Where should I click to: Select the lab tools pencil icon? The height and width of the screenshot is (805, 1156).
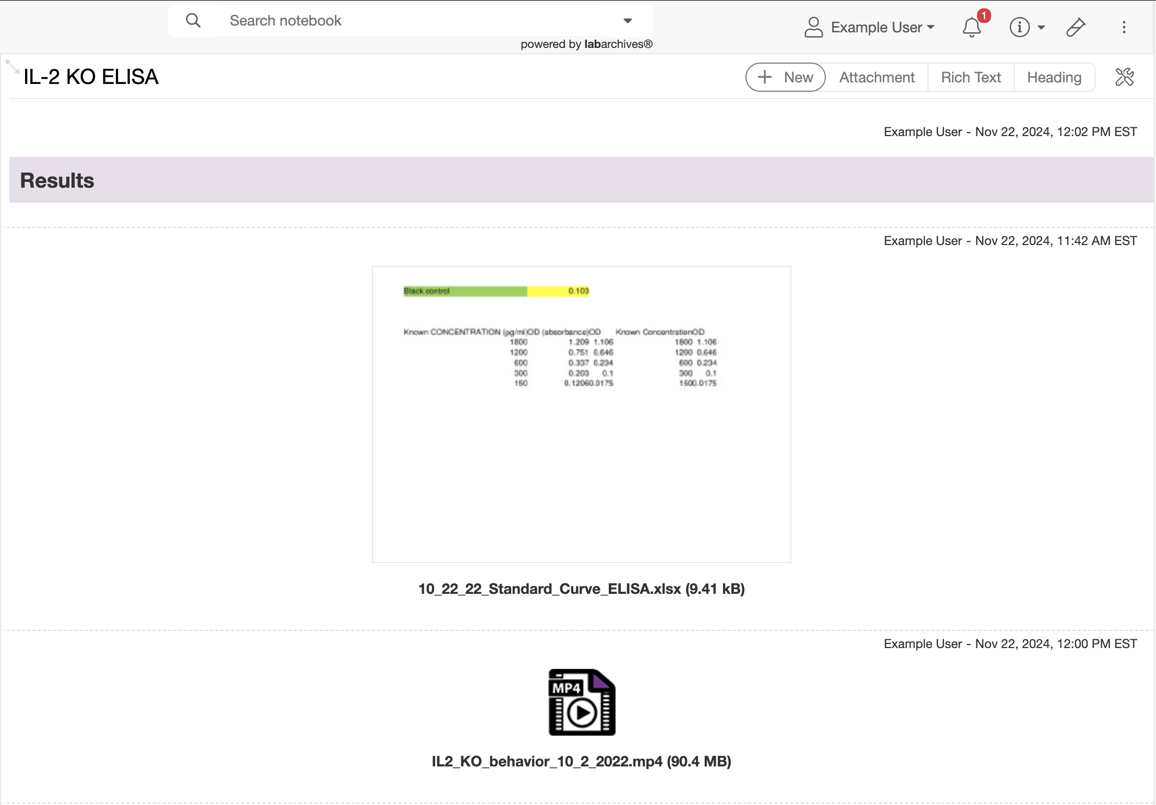[1075, 27]
